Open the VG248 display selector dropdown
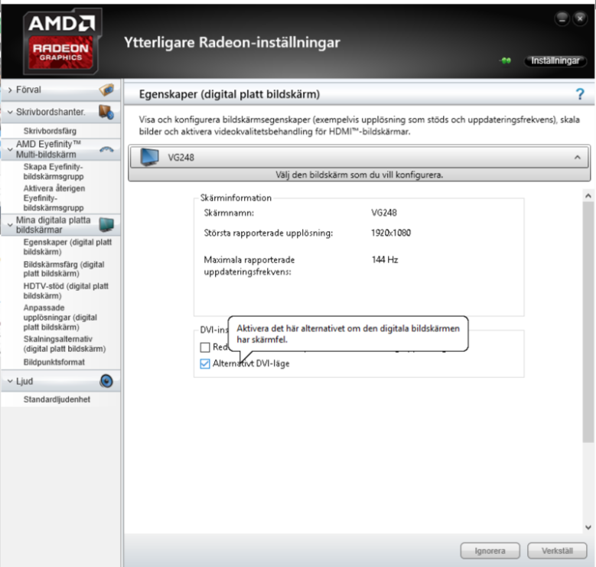596x567 pixels. point(359,157)
